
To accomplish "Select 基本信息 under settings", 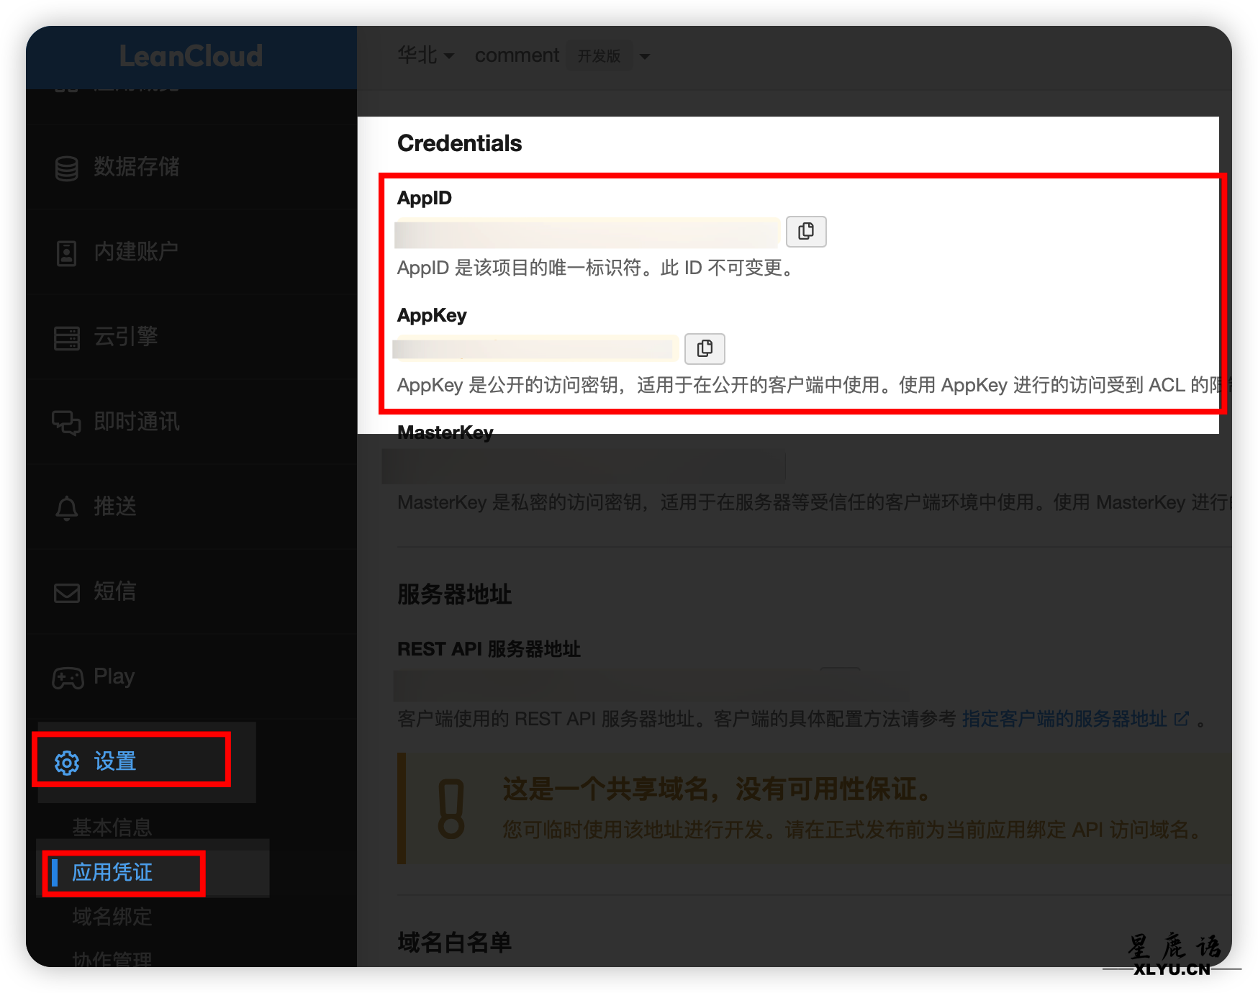I will click(x=112, y=827).
